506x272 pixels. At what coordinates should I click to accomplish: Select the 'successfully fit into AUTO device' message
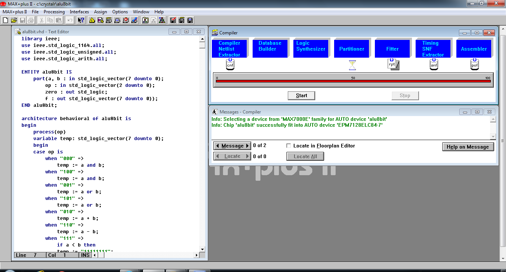pyautogui.click(x=297, y=125)
